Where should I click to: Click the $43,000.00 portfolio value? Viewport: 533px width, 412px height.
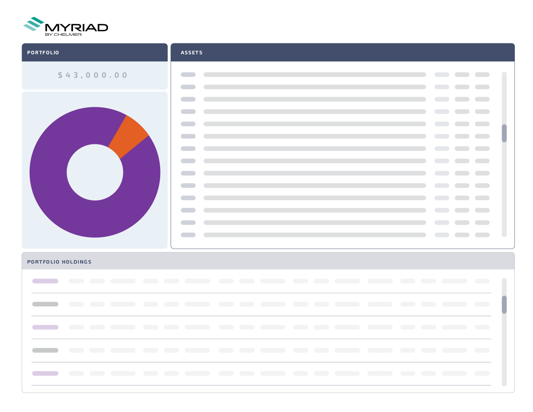(x=93, y=76)
